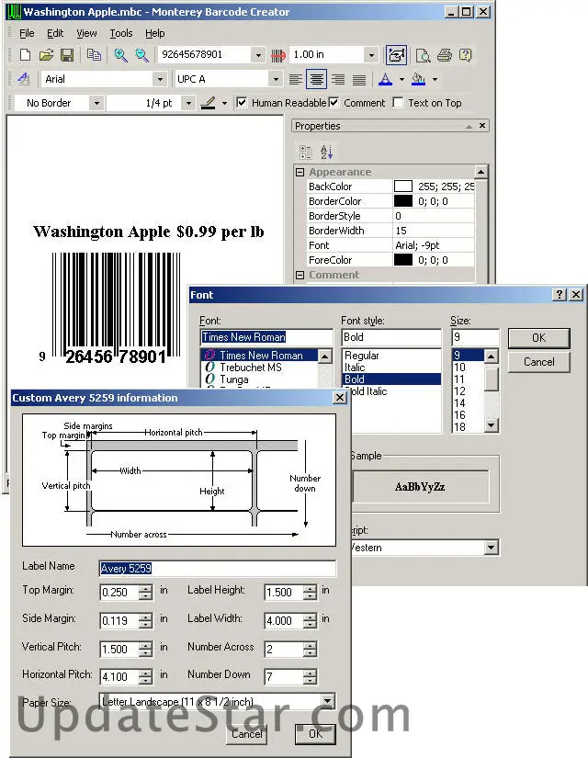Open the UPC A symbology dropdown
Viewport: 588px width, 758px height.
(275, 79)
